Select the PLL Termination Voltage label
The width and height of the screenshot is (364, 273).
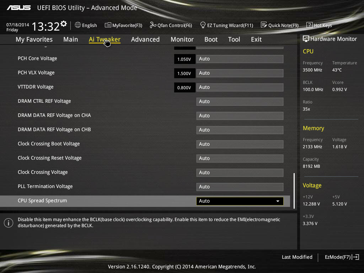coord(45,186)
